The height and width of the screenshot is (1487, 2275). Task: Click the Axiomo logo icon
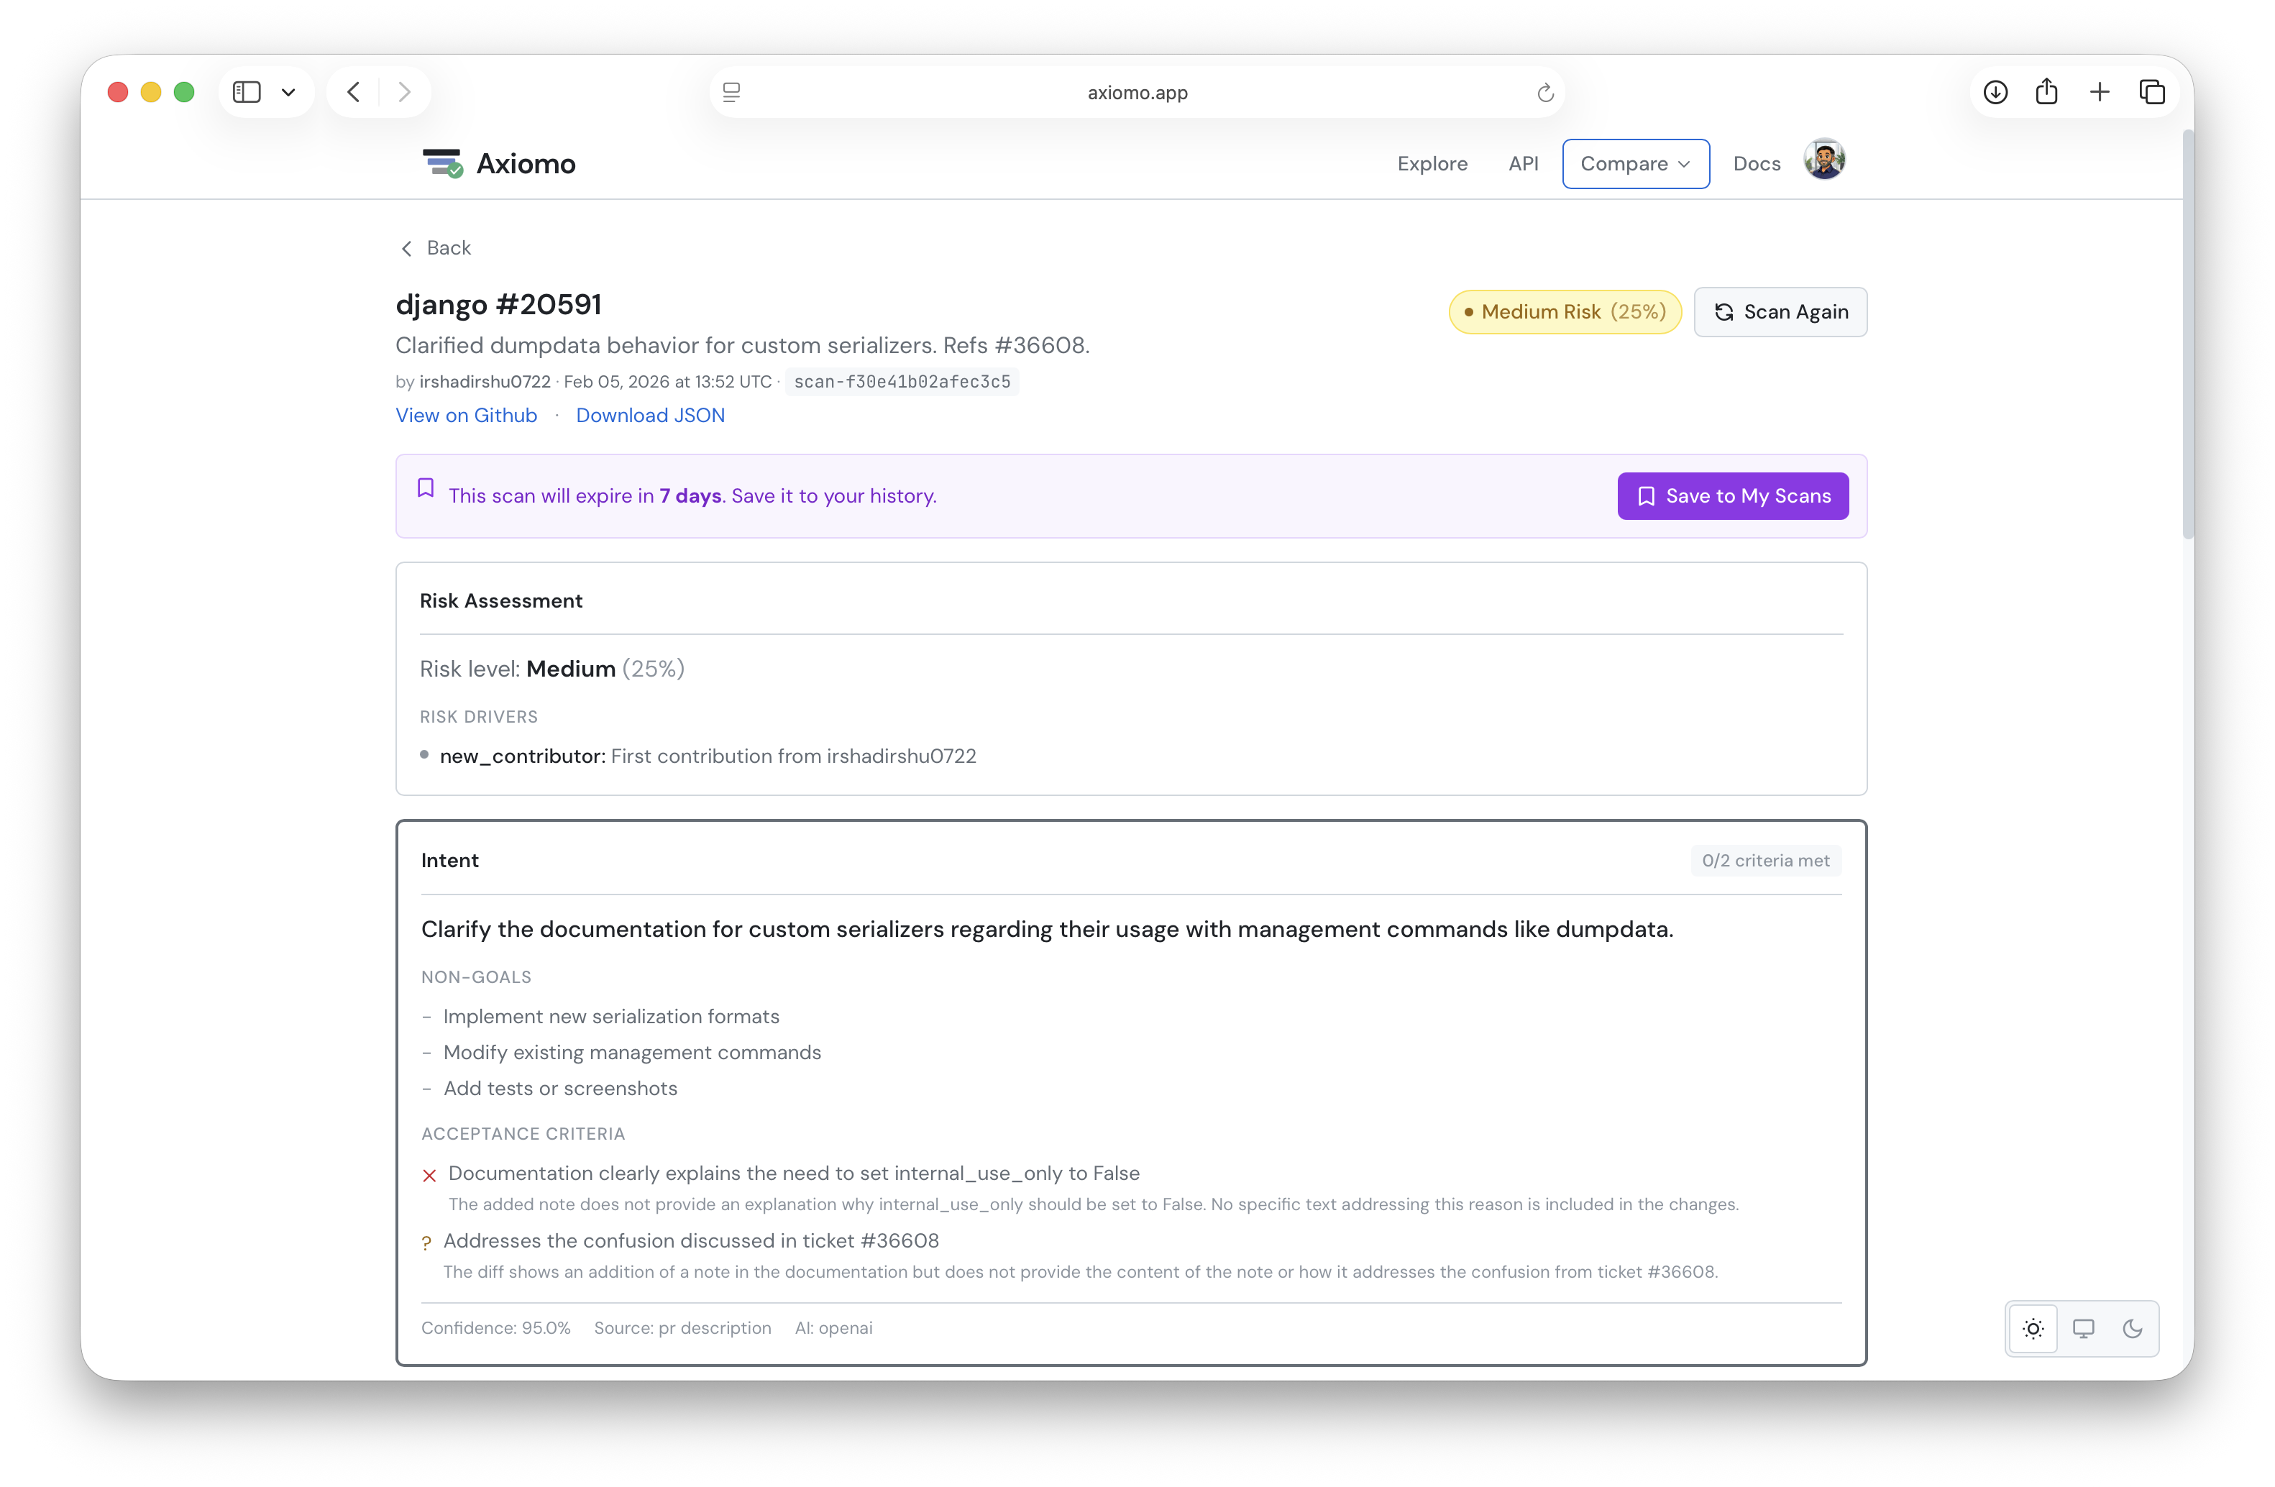443,163
